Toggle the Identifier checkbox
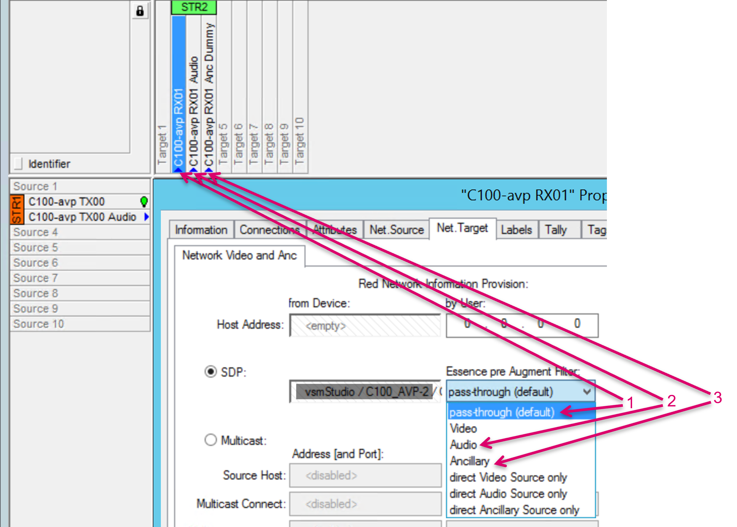Screen dimensions: 737x527 (18, 163)
